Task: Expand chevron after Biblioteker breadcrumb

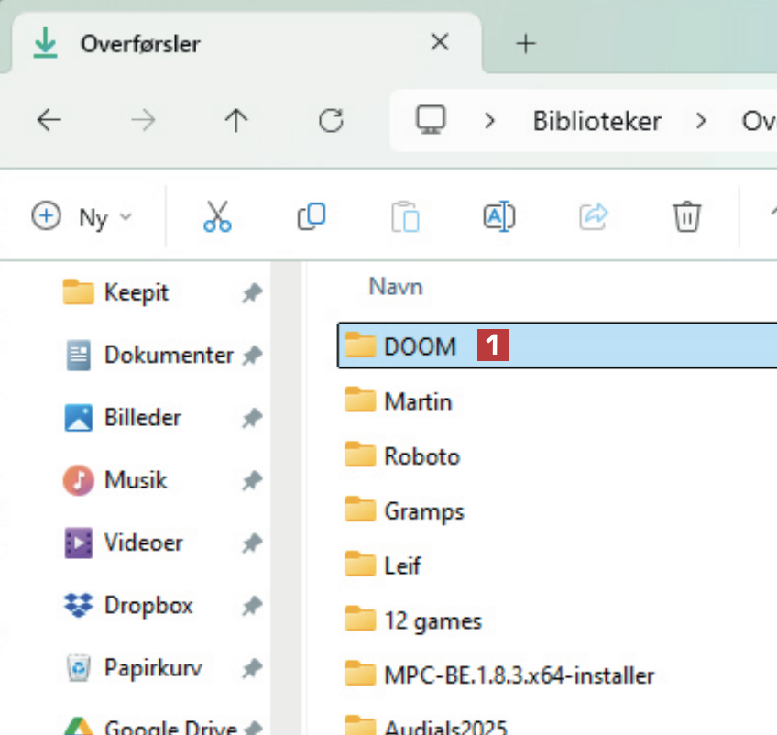Action: 702,121
